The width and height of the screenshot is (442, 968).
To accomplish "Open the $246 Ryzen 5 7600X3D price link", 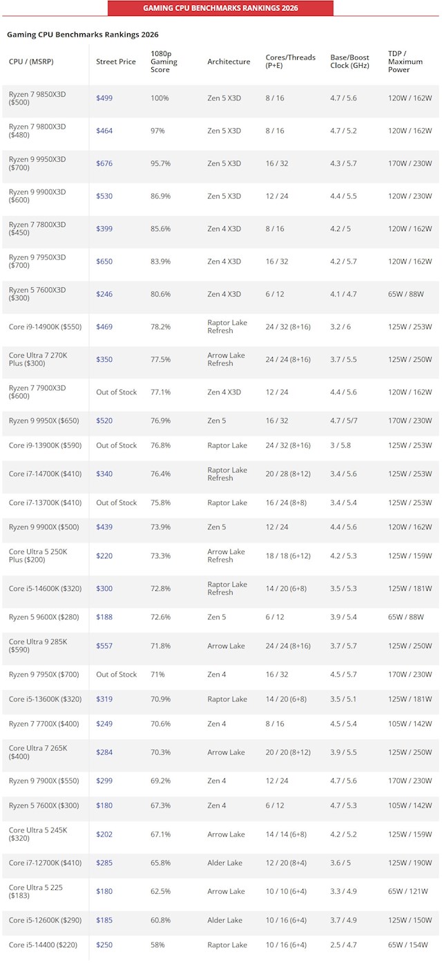I will coord(104,294).
